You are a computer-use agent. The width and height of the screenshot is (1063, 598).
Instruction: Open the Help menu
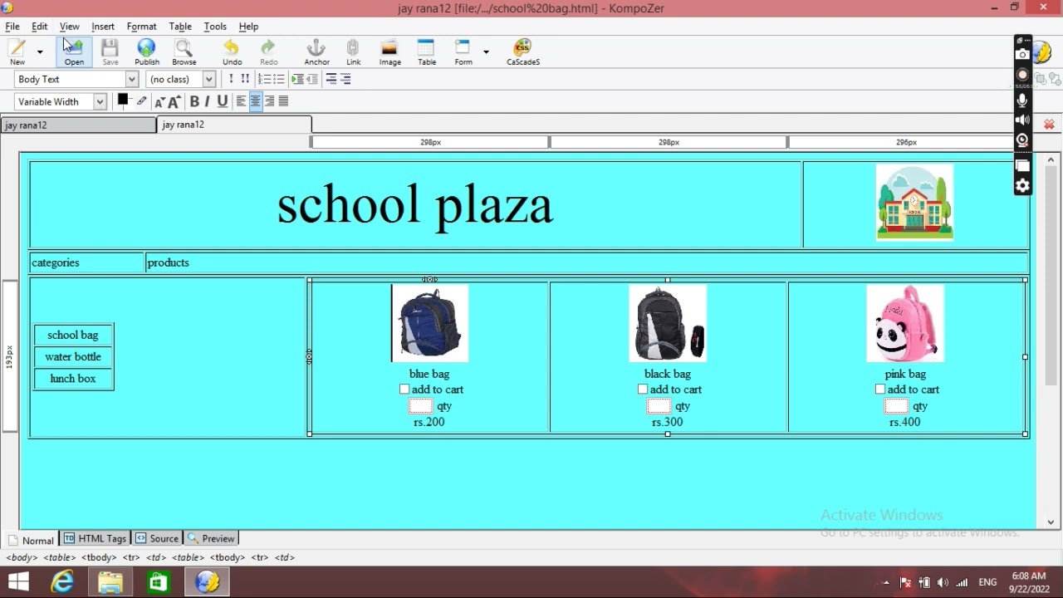tap(248, 27)
